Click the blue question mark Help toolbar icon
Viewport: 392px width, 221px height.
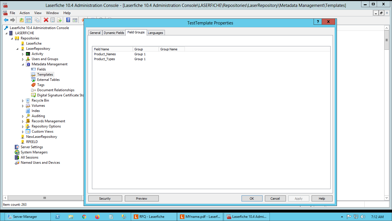68,20
